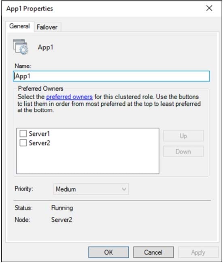
Task: Click the Priority dropdown arrow chevron
Action: click(x=124, y=189)
